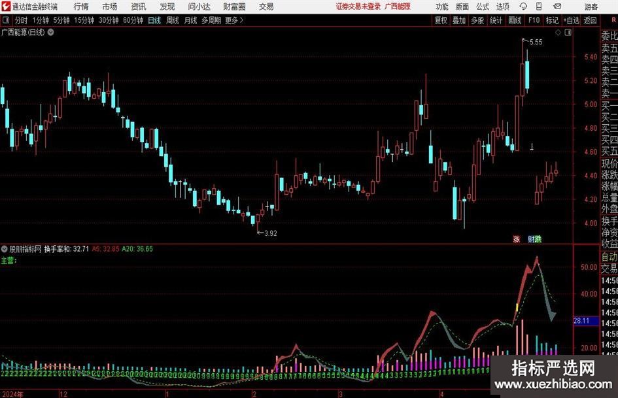Open the 画线 drawing tools
The width and height of the screenshot is (618, 398).
(x=515, y=20)
